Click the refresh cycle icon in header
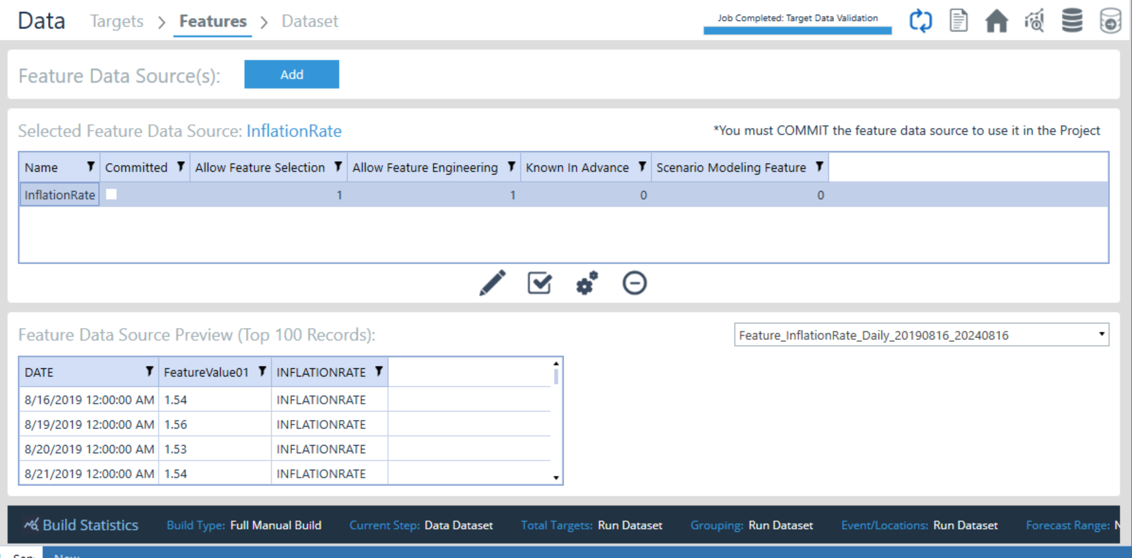This screenshot has width=1132, height=558. coord(920,21)
